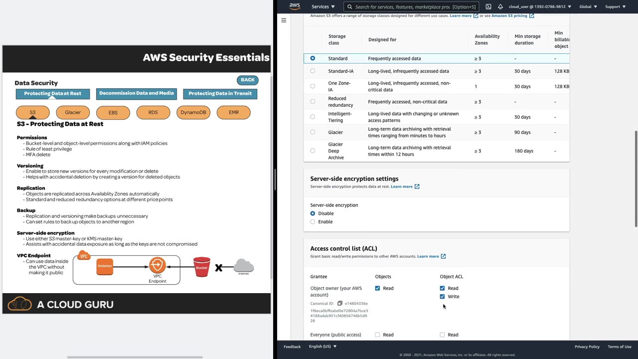Open the Terms of Use link

coord(620,347)
